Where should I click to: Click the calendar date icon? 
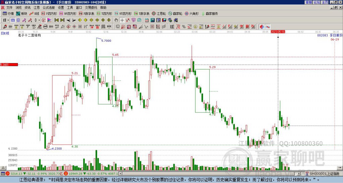[147, 20]
